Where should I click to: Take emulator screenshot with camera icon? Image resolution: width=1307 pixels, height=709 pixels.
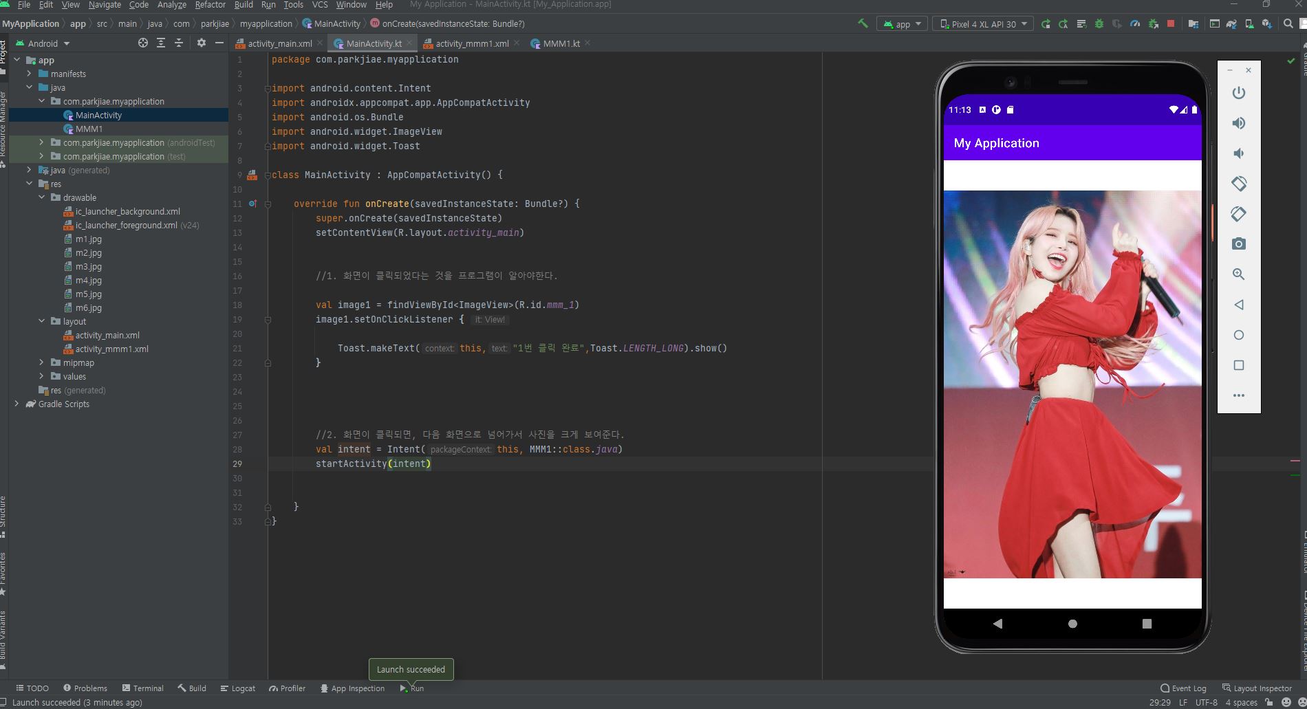pos(1238,244)
